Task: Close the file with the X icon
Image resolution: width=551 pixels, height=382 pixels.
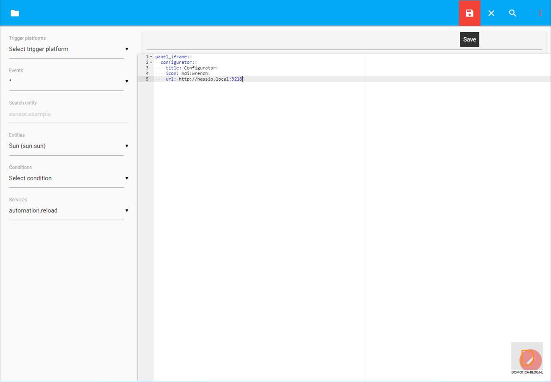Action: click(491, 13)
